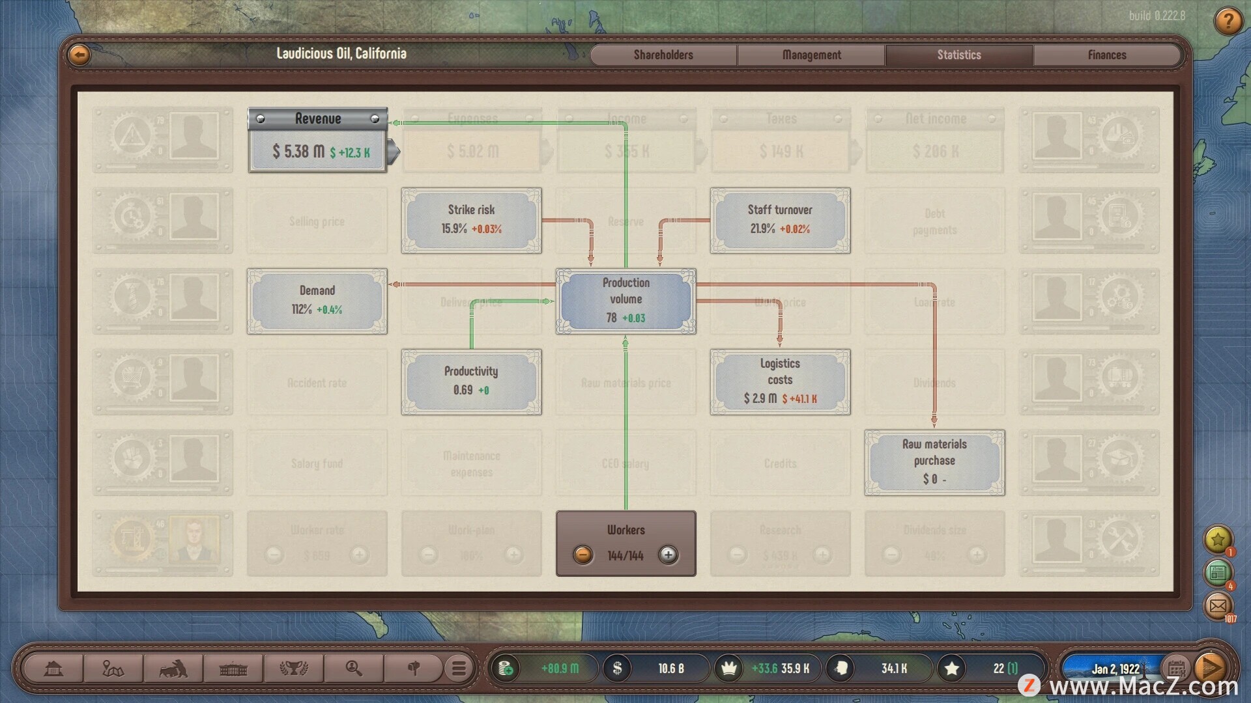Decrease the Workers count with minus
The height and width of the screenshot is (703, 1251).
582,555
